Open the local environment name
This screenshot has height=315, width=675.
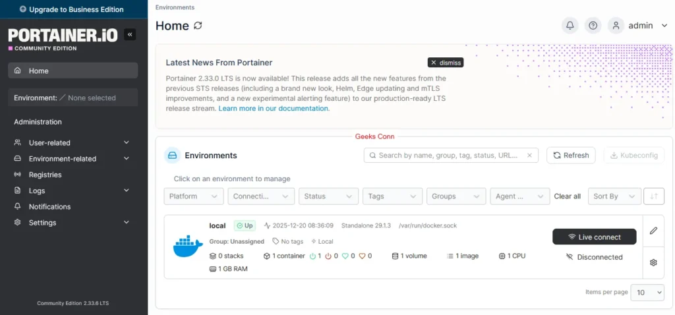(218, 225)
